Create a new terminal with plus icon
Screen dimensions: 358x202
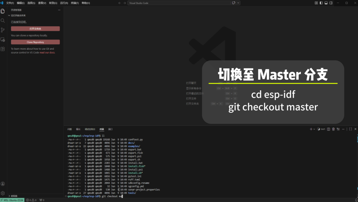311,129
